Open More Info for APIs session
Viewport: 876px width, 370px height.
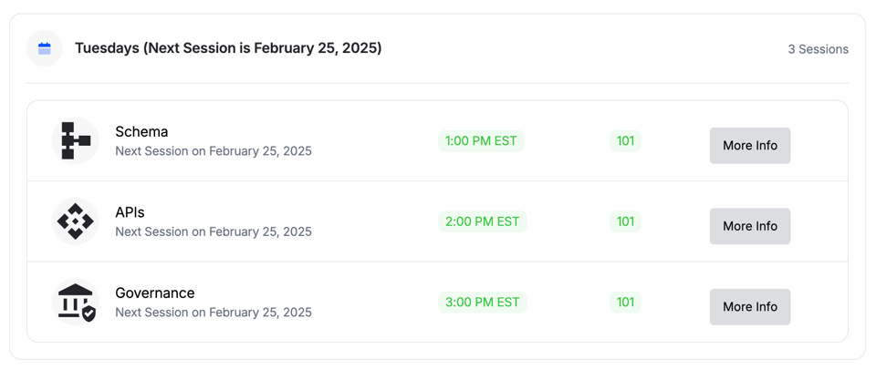tap(749, 226)
